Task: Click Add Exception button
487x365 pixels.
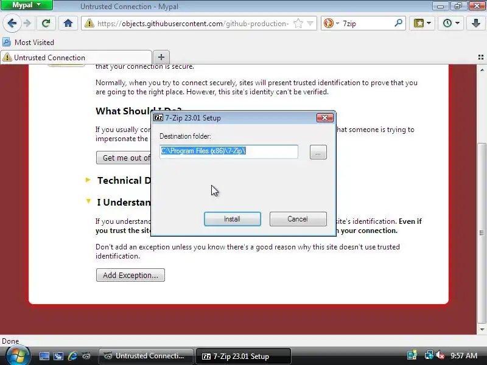Action: [x=130, y=276]
